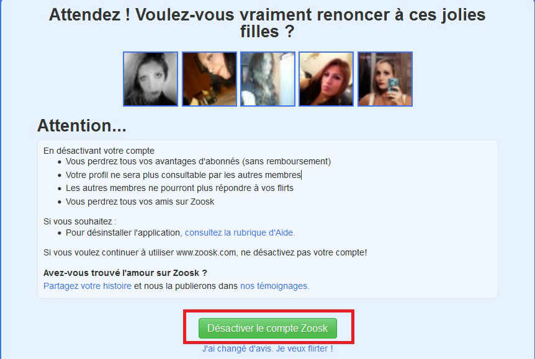Click the sans remboursement bullet line
The height and width of the screenshot is (359, 535).
tap(198, 161)
